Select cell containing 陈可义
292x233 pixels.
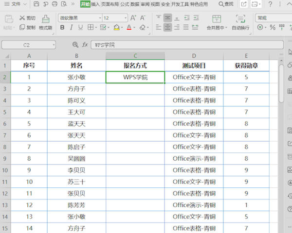point(76,100)
